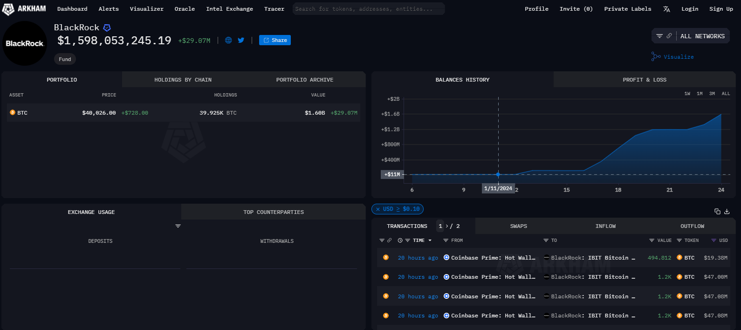Switch to the Portfolio tab
This screenshot has width=741, height=330.
click(62, 80)
